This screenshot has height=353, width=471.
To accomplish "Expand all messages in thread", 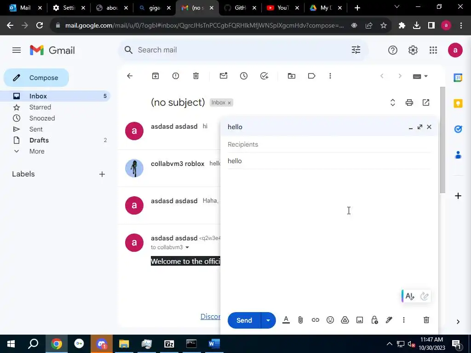I will (x=393, y=102).
